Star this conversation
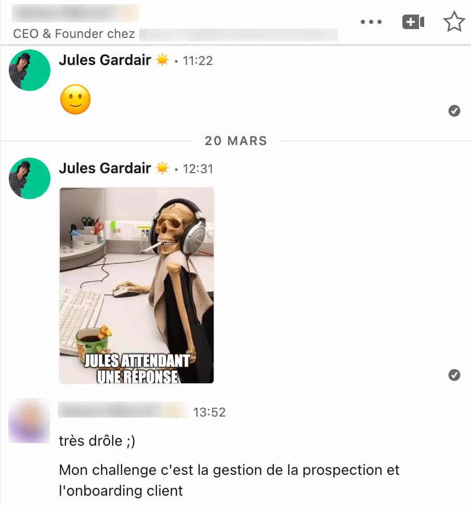The image size is (471, 505). pyautogui.click(x=454, y=21)
